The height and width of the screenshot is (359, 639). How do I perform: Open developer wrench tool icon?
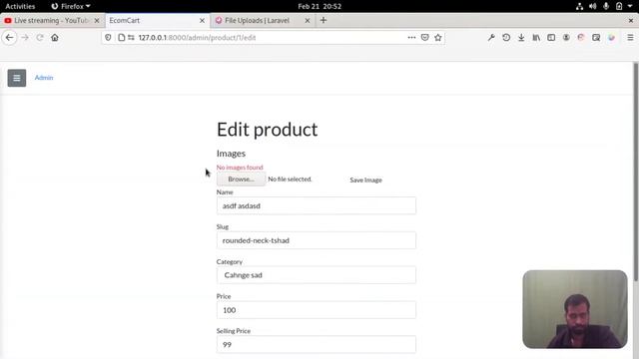click(491, 38)
